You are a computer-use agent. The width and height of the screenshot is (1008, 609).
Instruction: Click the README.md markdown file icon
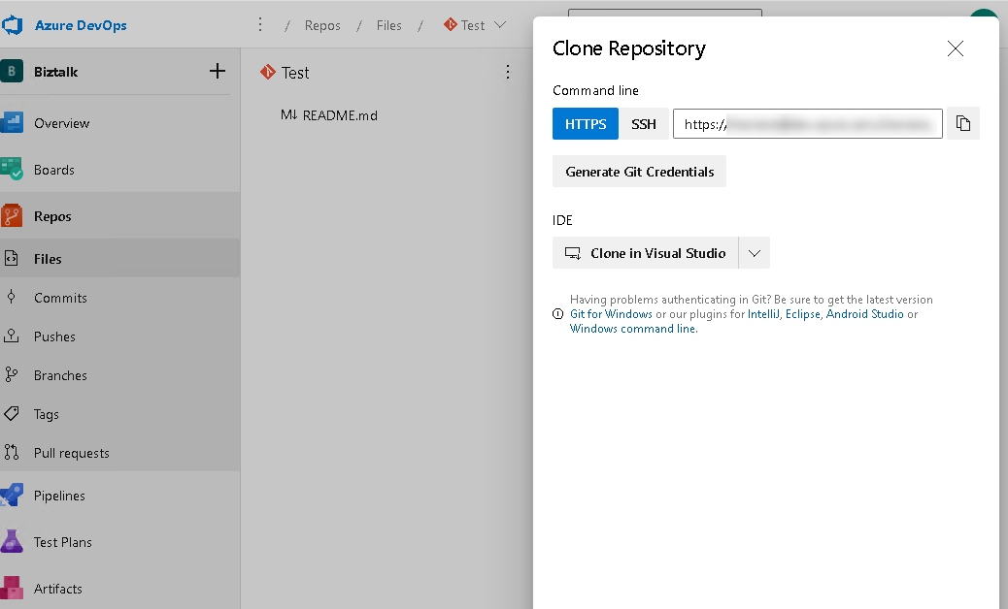(288, 114)
